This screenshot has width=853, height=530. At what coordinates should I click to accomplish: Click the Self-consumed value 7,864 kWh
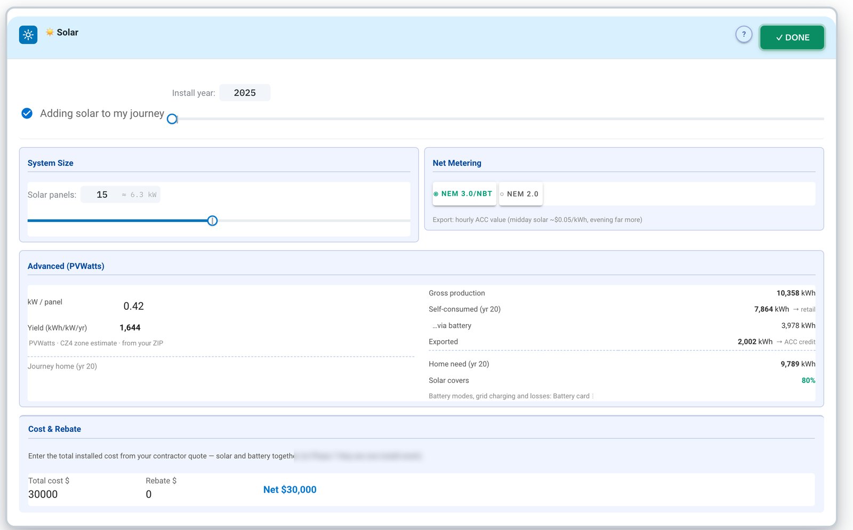[x=771, y=309]
